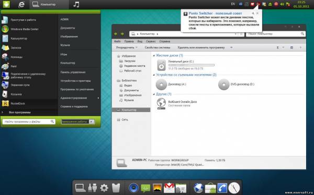Screen dimensions: 314x195
Task: Expand the change-view dropdown arrow
Action: click(283, 47)
